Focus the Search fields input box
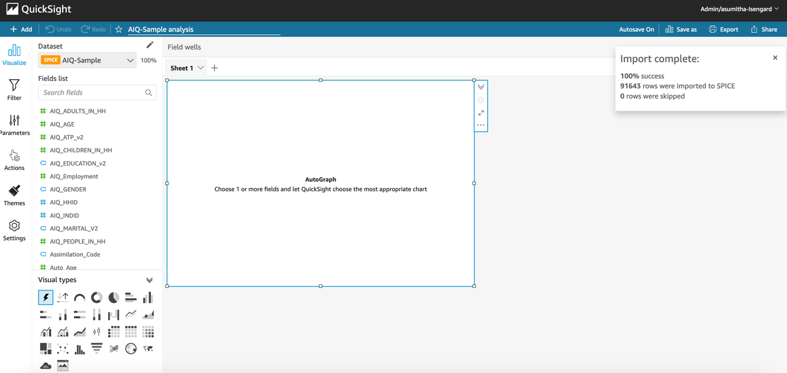The image size is (787, 373). point(97,92)
